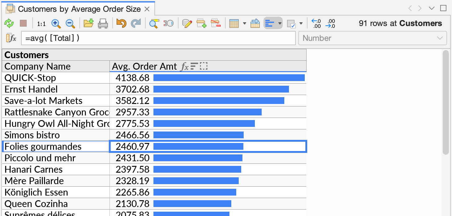The width and height of the screenshot is (452, 216).
Task: Toggle the bar chart display mode
Action: pyautogui.click(x=270, y=23)
